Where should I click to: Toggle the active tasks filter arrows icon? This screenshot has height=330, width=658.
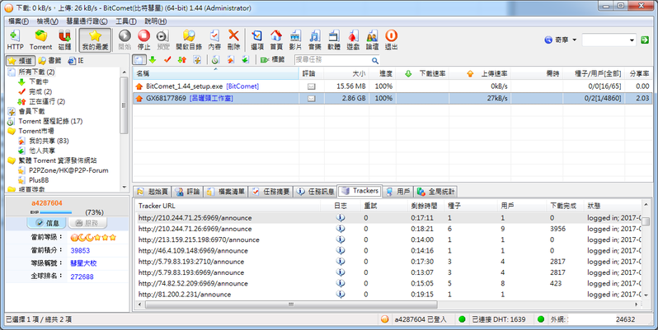pyautogui.click(x=182, y=60)
